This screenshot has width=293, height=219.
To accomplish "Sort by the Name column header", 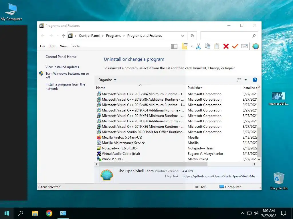I will tap(140, 88).
